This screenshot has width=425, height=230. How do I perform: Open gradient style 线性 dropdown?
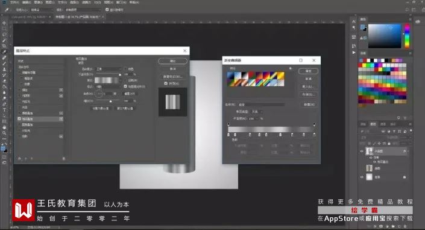109,86
